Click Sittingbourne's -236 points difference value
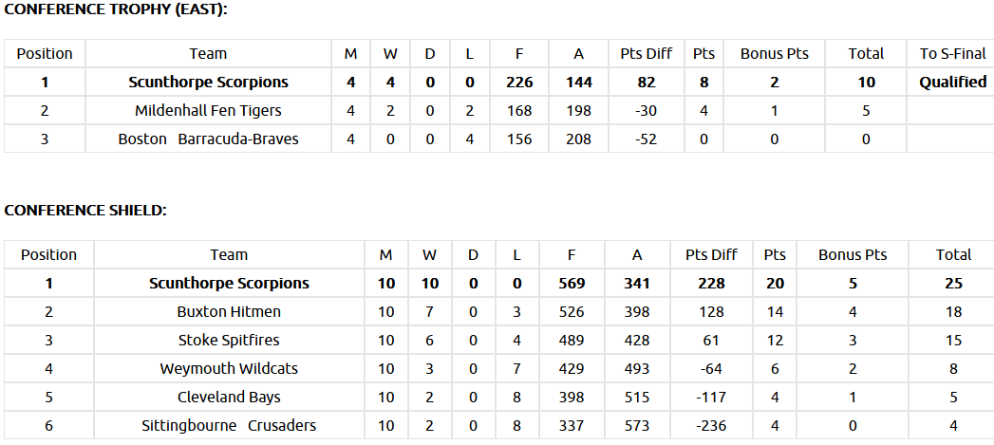The image size is (994, 445). pos(711,425)
